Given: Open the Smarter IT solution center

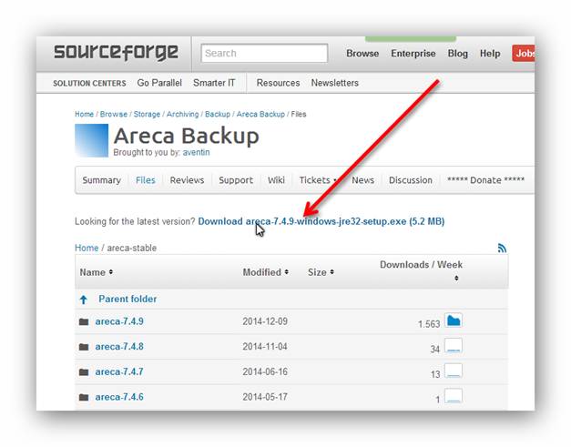Looking at the screenshot, I should (x=214, y=83).
